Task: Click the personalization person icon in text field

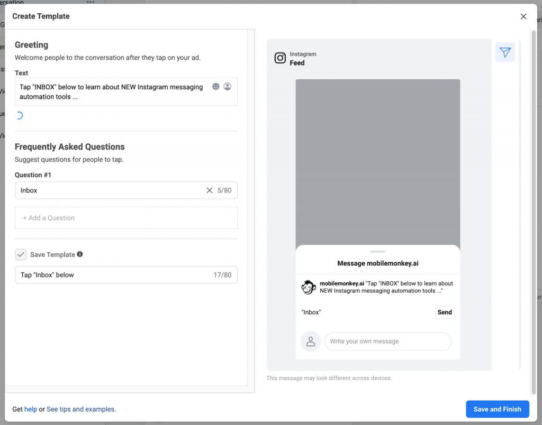Action: (x=228, y=86)
